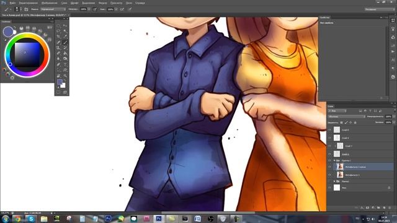The image size is (397, 223).
Task: Enable airbrush mode in options bar
Action: pyautogui.click(x=122, y=9)
